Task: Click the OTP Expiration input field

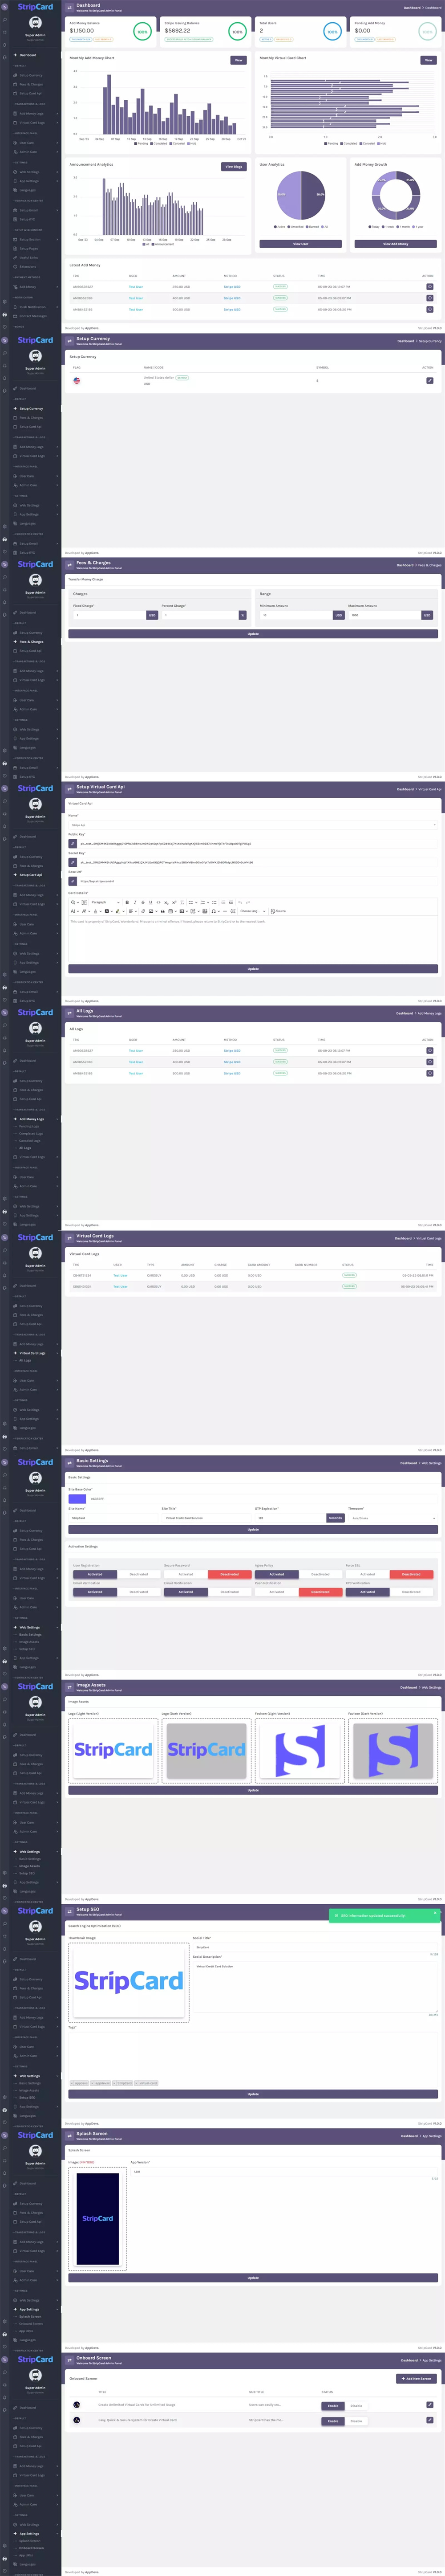Action: tap(291, 1518)
